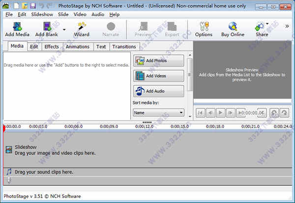
Task: Click the rotate left preview button
Action: 274,113
